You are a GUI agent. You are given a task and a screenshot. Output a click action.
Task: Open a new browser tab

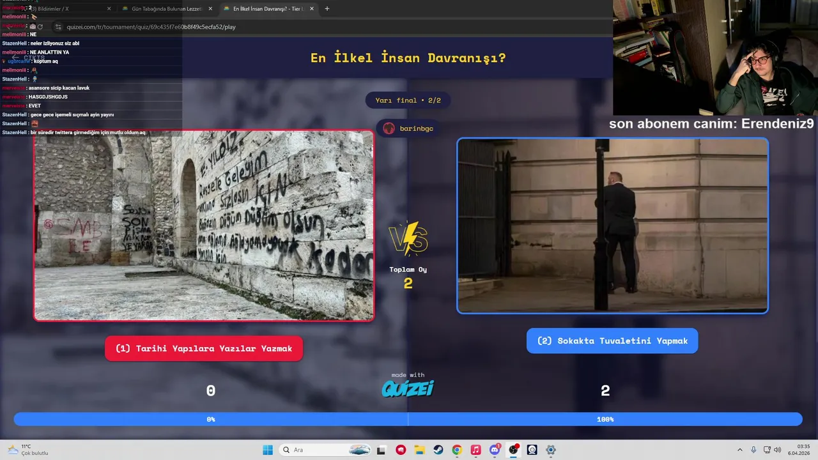tap(327, 9)
